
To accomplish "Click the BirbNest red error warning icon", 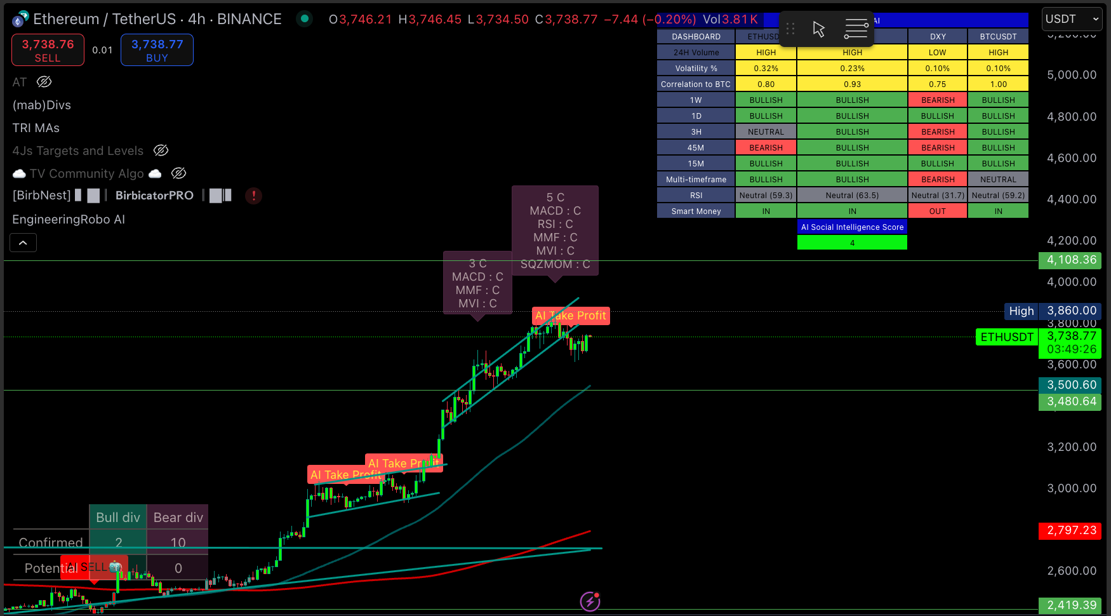I will [x=253, y=196].
